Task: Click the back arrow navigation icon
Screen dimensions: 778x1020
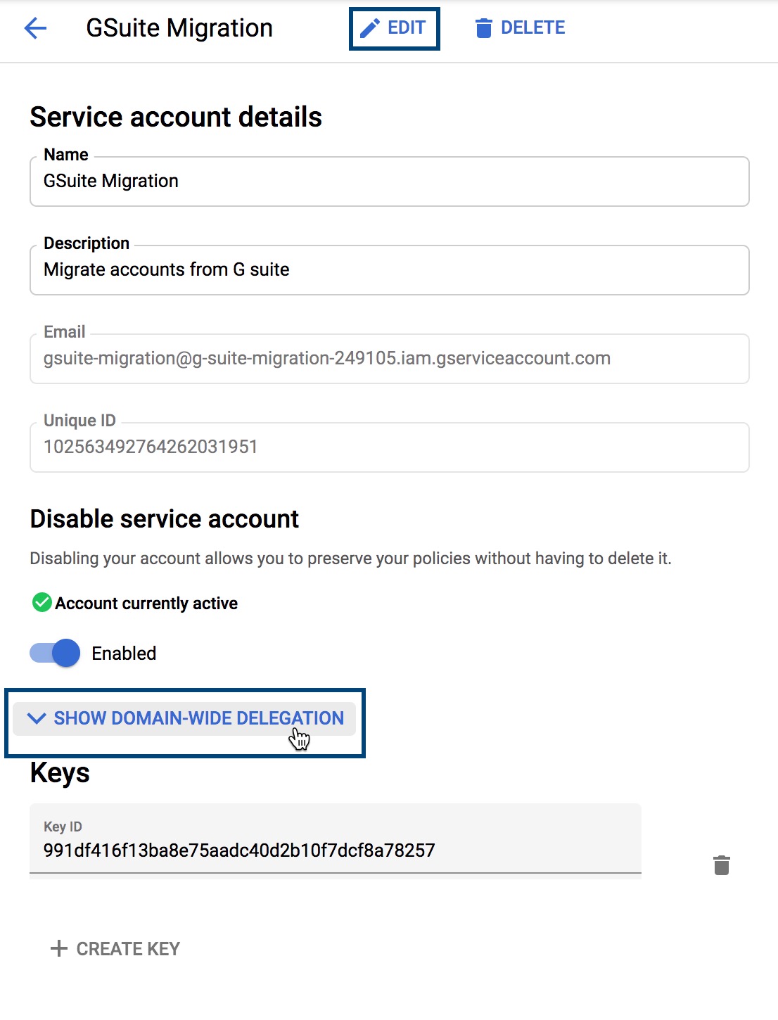Action: [x=34, y=28]
